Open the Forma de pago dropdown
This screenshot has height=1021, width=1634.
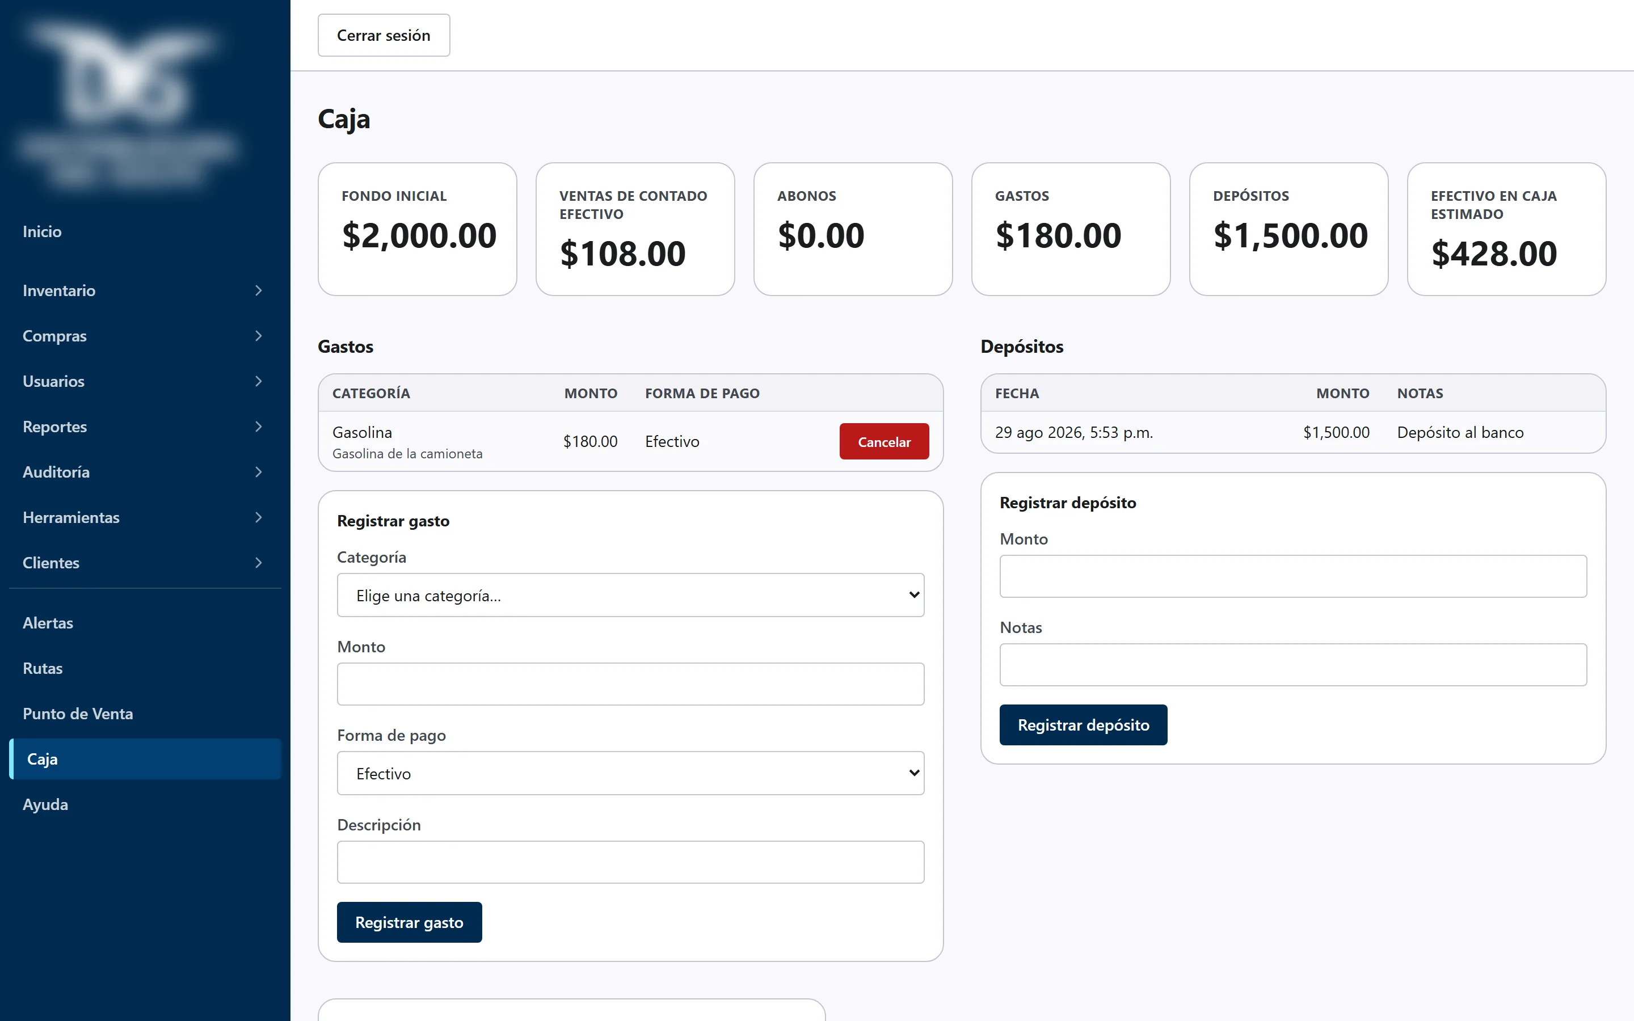click(630, 773)
